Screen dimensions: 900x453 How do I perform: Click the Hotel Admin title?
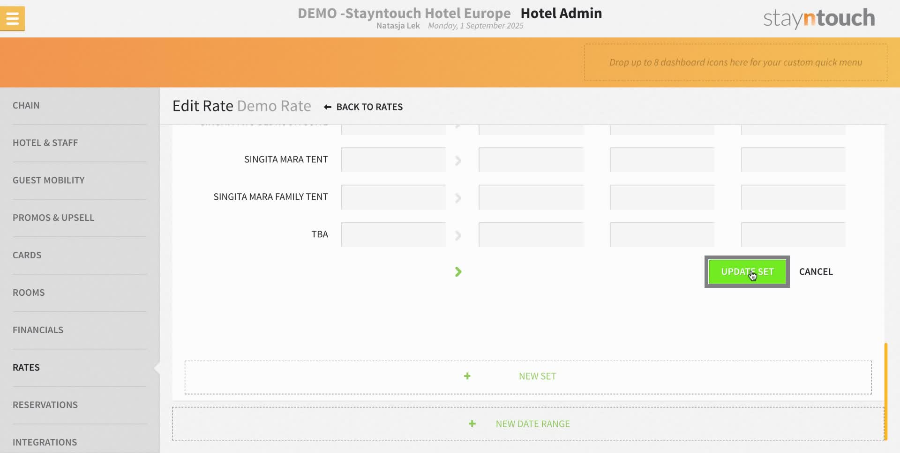(x=561, y=13)
